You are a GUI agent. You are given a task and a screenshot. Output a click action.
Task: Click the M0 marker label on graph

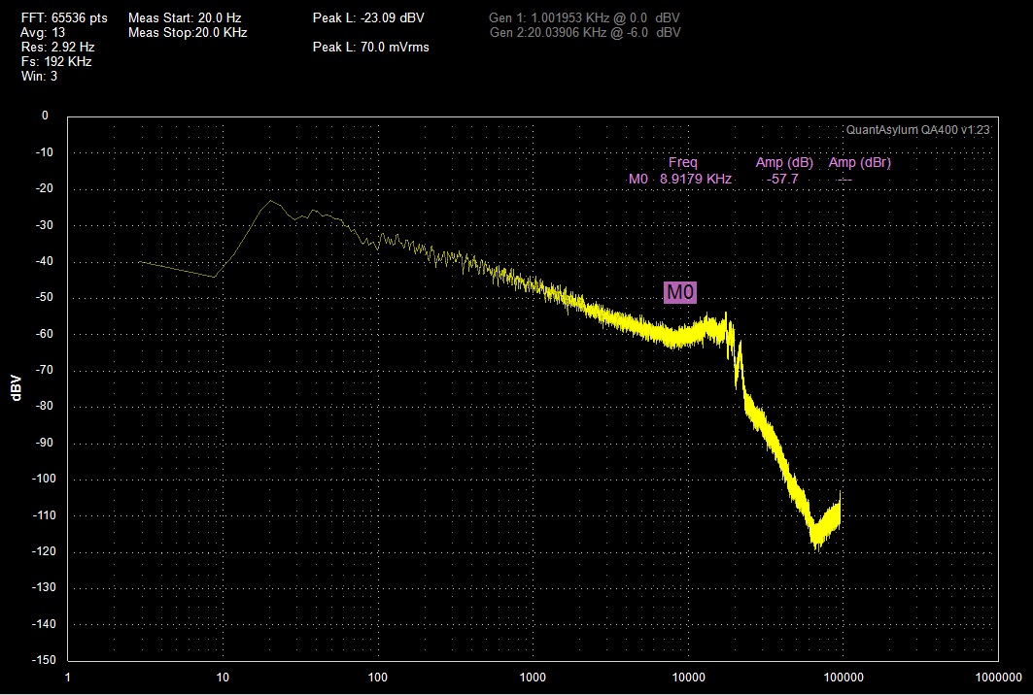click(x=680, y=292)
